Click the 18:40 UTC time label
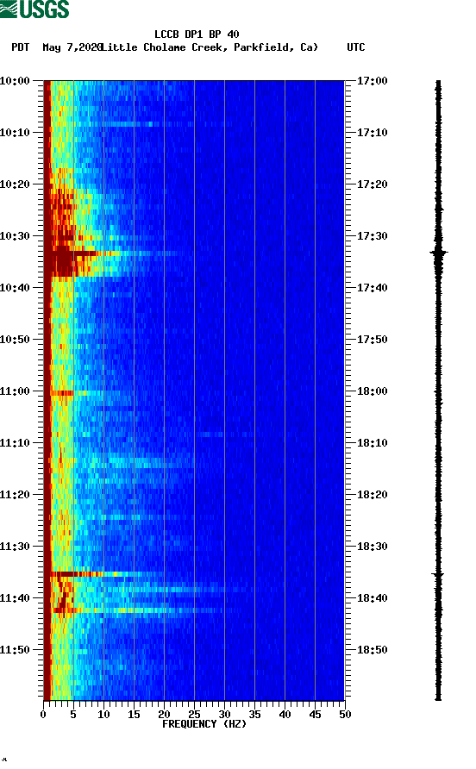The image size is (476, 769). [x=373, y=598]
